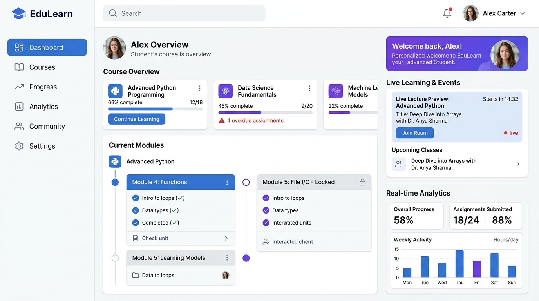Screen dimensions: 539x301
Task: Click the people icon beside Interacted chent
Action: (x=266, y=242)
